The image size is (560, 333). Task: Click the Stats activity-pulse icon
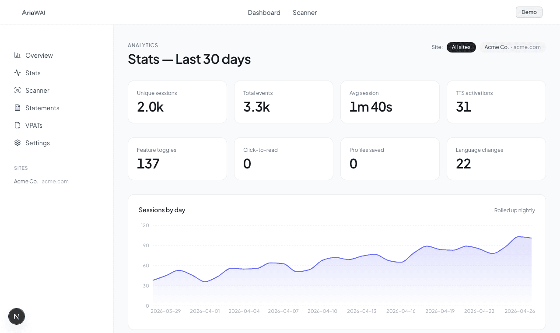(x=17, y=73)
